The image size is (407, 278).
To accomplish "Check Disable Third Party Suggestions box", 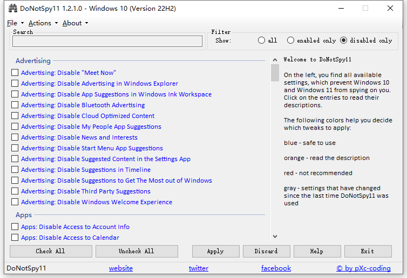I will coord(15,191).
